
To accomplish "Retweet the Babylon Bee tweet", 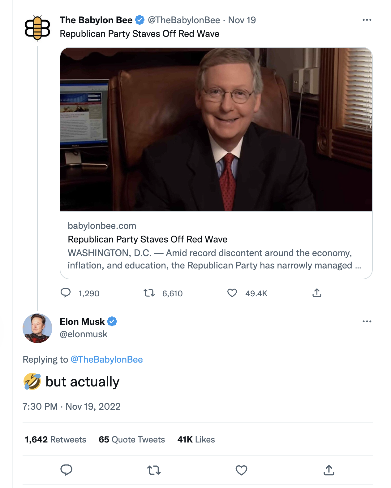I will click(x=149, y=293).
